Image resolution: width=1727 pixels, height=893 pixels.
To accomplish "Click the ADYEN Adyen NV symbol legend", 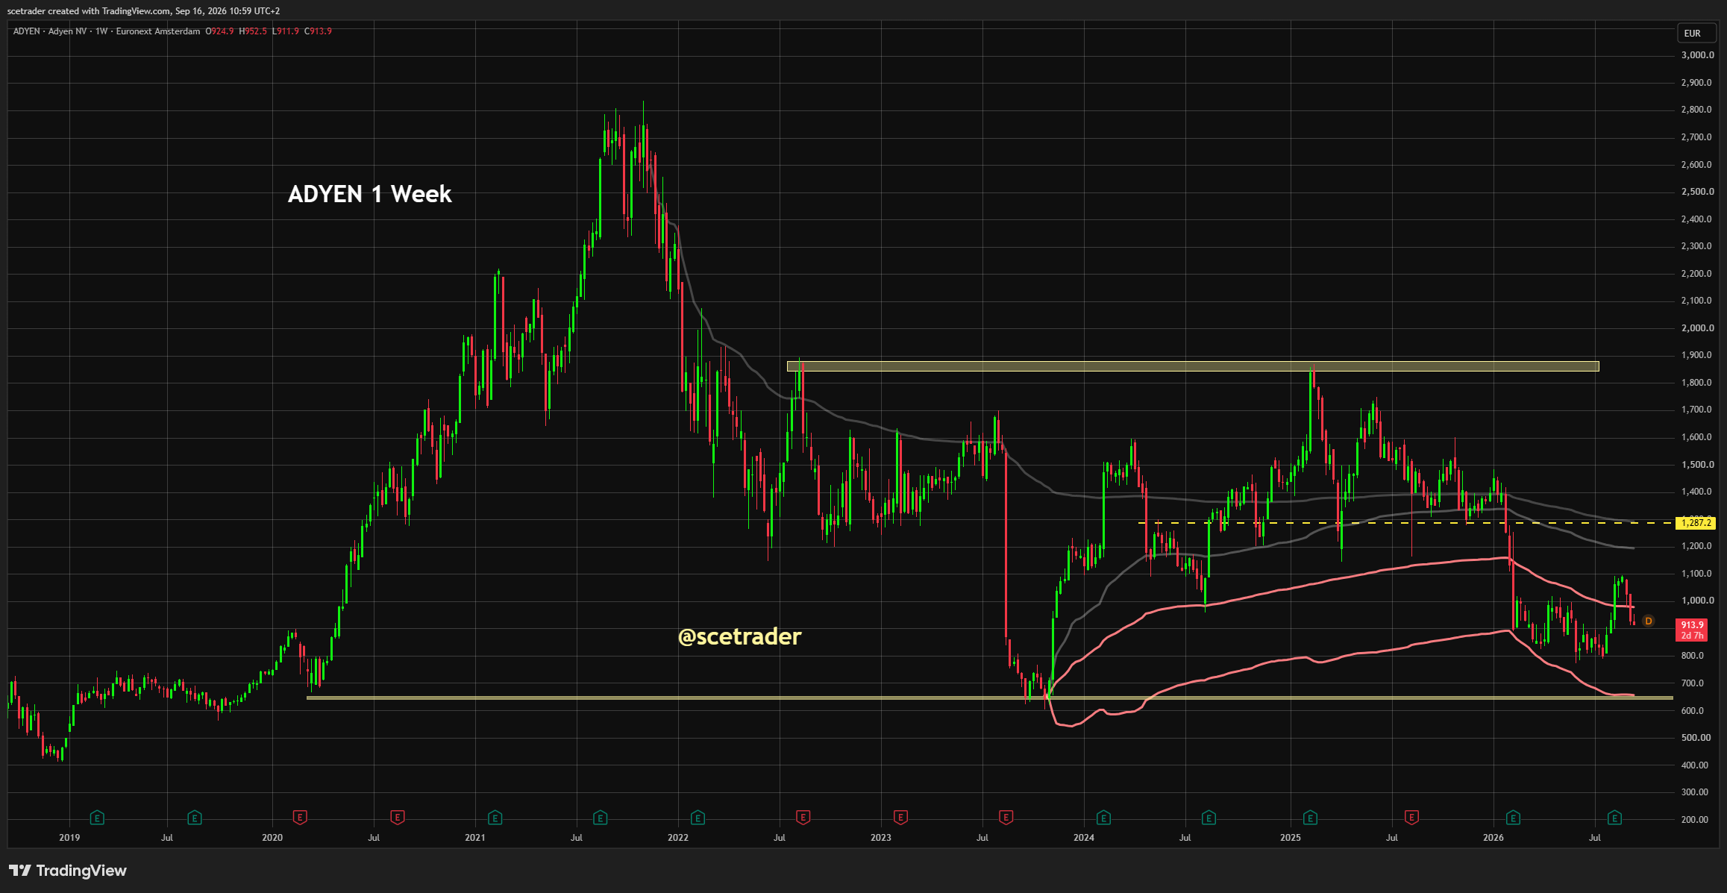I will tap(50, 31).
